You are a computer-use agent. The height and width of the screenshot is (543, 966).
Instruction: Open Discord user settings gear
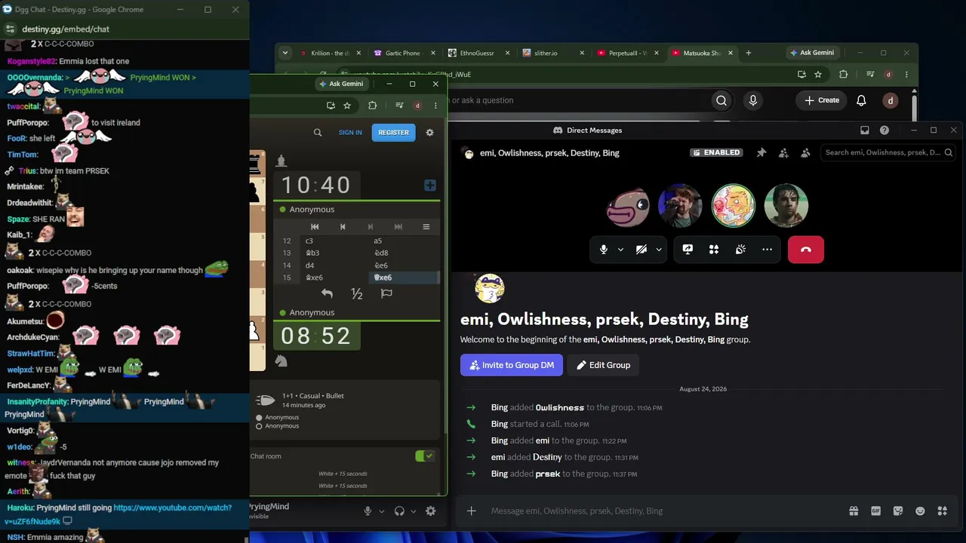point(430,511)
